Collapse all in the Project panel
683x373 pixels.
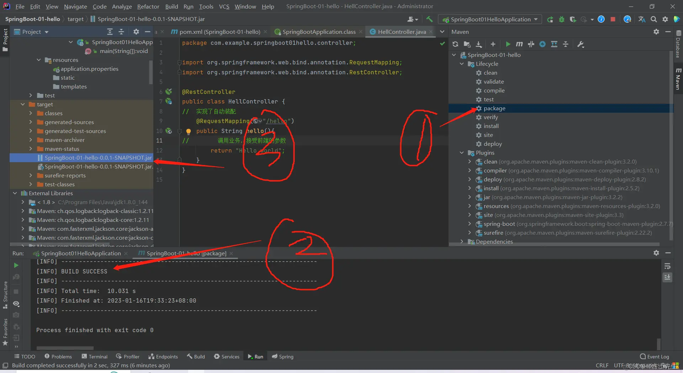121,32
